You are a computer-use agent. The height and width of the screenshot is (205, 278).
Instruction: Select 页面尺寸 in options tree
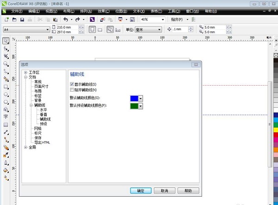click(41, 87)
